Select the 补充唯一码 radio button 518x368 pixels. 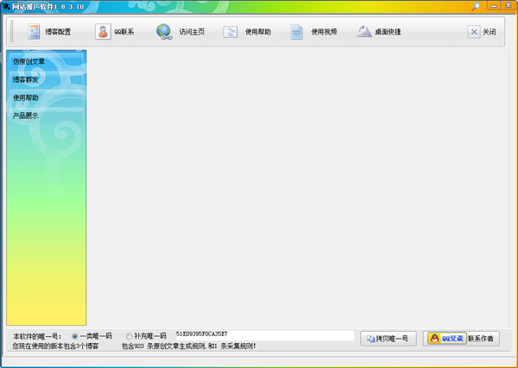tap(129, 336)
